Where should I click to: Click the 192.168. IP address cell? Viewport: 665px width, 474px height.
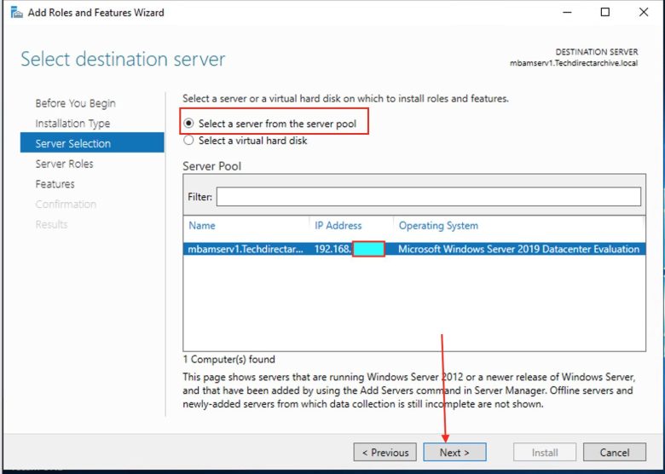pyautogui.click(x=332, y=249)
